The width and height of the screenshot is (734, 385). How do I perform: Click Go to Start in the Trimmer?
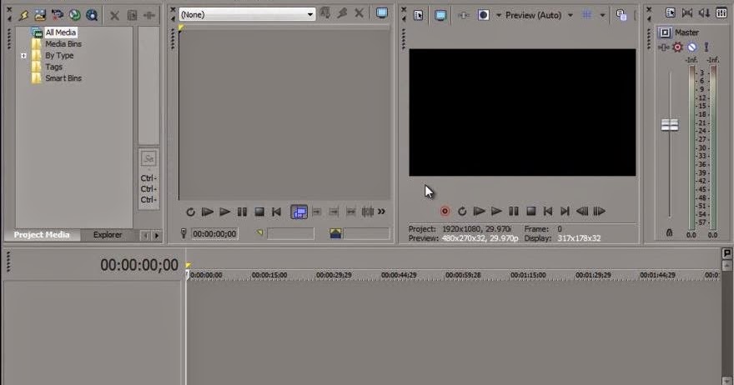277,212
